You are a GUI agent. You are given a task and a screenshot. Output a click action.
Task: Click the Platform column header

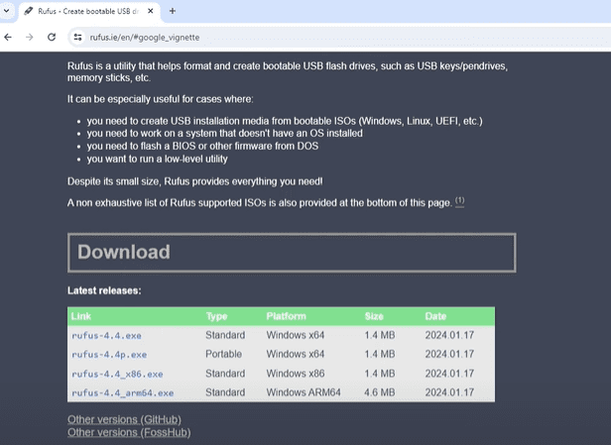[x=286, y=316]
